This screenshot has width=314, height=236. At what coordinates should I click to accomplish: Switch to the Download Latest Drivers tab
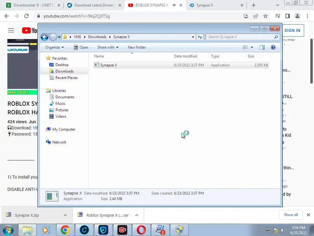tap(94, 5)
